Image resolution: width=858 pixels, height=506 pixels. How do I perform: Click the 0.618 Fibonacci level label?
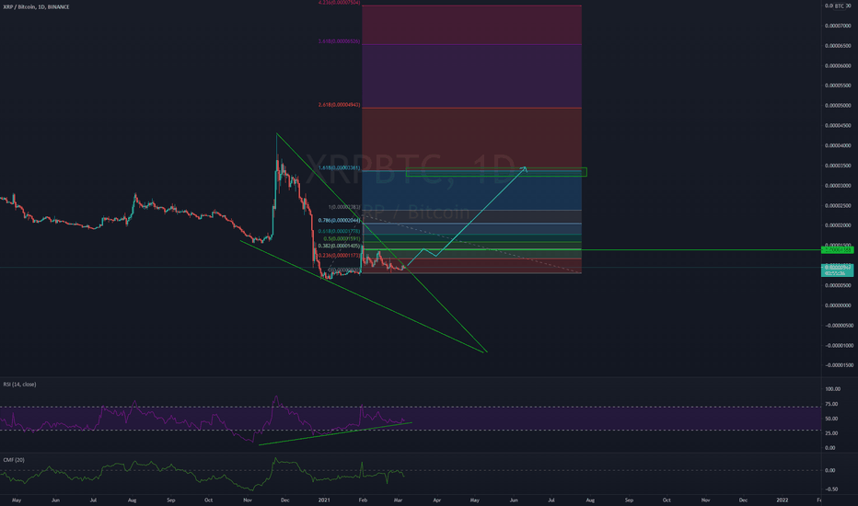pos(340,232)
